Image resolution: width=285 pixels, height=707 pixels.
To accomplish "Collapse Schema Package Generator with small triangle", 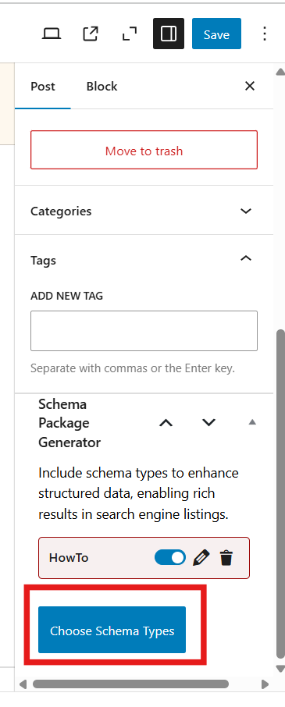I will coord(252,422).
